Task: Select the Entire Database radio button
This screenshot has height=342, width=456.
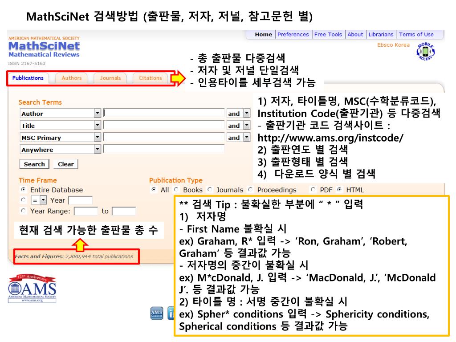Action: [x=23, y=190]
